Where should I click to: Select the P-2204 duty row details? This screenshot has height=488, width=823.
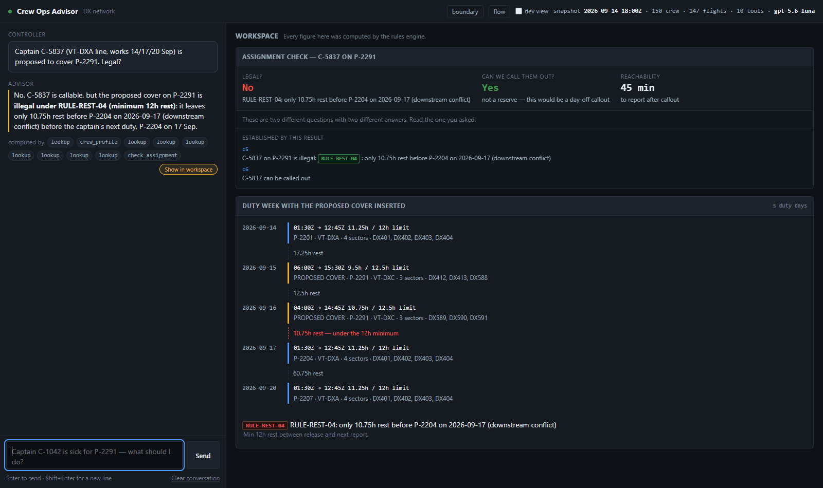pyautogui.click(x=373, y=359)
